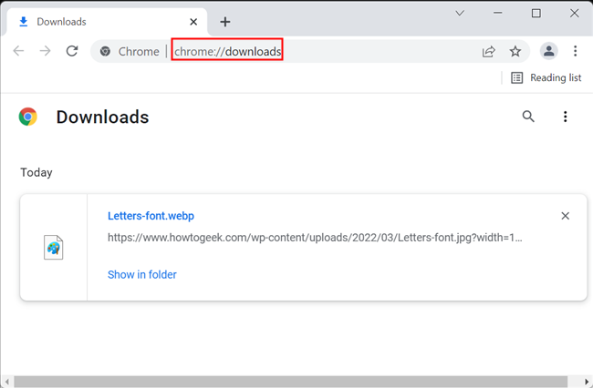
Task: Close the Chrome window
Action: (574, 14)
